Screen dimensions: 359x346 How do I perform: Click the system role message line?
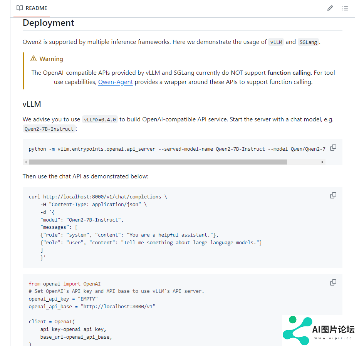coord(129,235)
